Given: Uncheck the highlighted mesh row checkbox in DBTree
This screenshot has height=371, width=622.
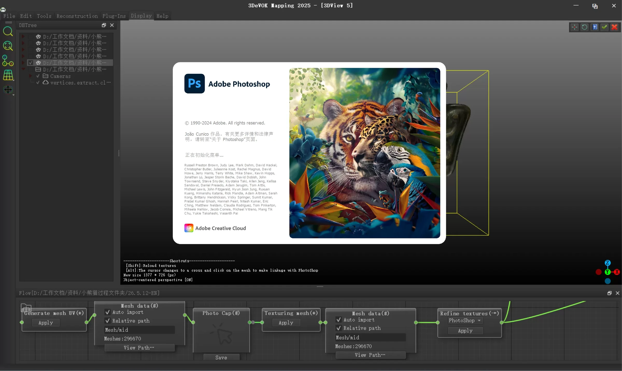Looking at the screenshot, I should 31,63.
